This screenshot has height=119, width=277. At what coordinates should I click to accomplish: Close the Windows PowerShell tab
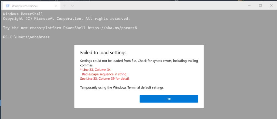pyautogui.click(x=56, y=6)
